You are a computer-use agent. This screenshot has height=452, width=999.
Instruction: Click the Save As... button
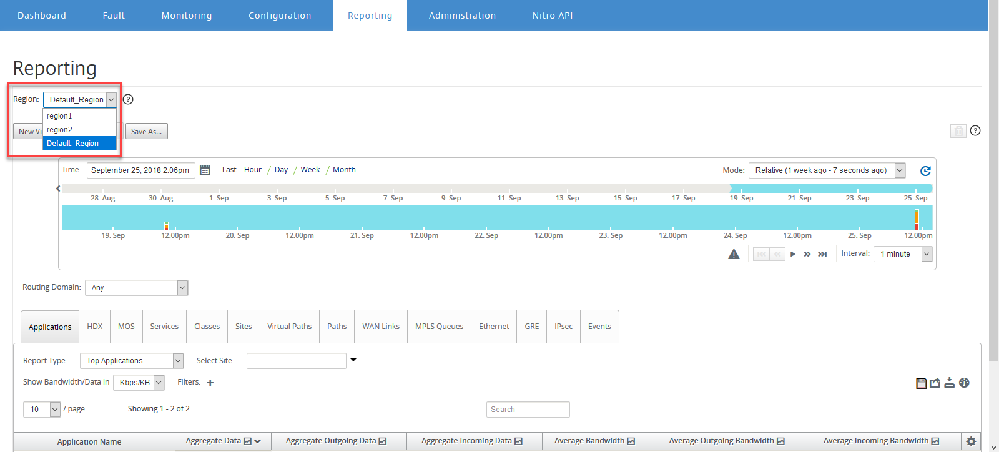(x=147, y=132)
